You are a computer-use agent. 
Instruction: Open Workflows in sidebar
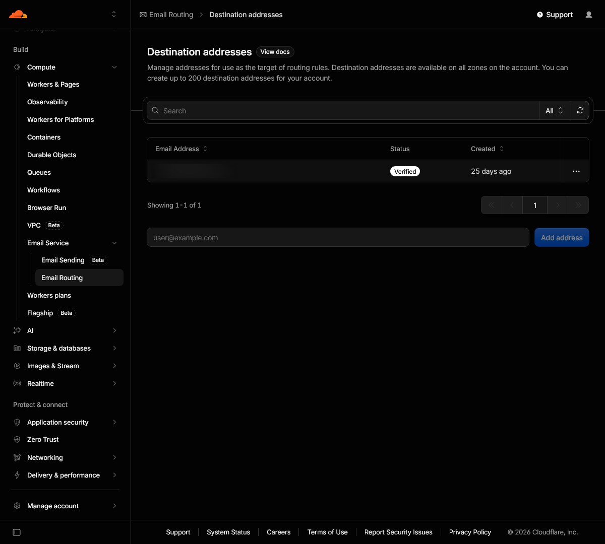coord(44,190)
